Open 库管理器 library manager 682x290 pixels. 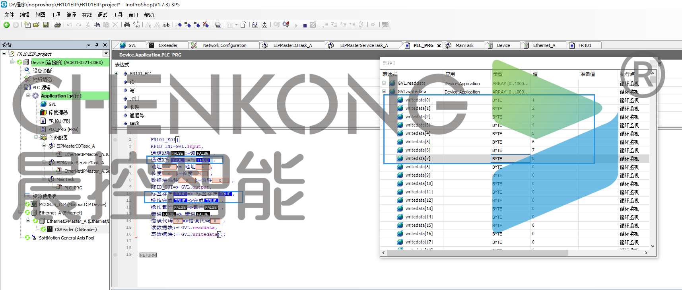(x=58, y=113)
